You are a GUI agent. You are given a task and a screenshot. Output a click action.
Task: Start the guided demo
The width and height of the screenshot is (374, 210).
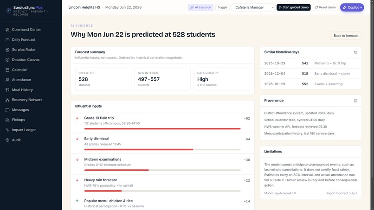point(294,7)
